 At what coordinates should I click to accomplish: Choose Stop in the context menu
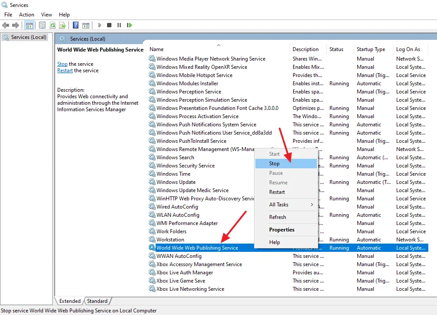click(x=286, y=164)
